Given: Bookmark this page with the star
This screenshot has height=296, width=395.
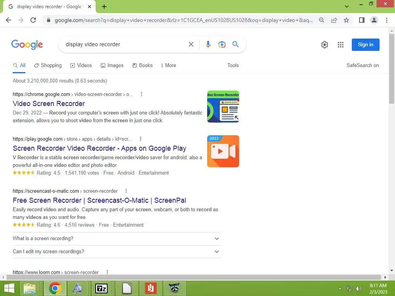Looking at the screenshot, I should (x=346, y=20).
